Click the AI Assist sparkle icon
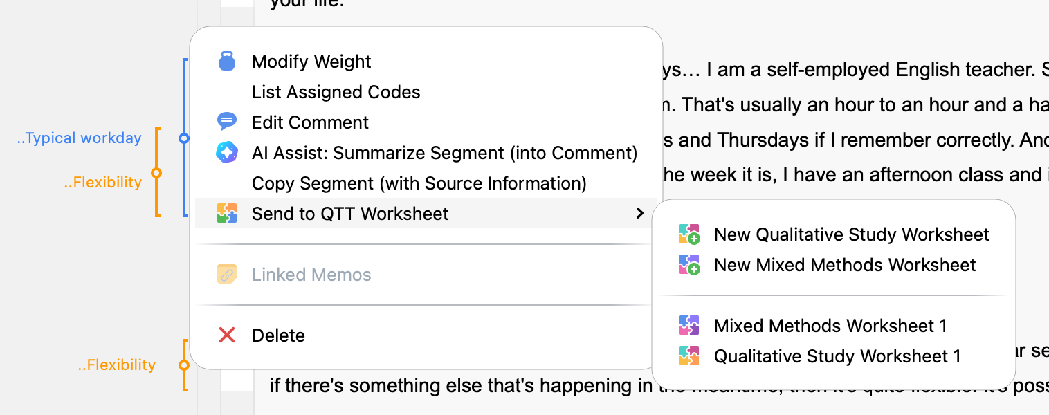1049x415 pixels. point(227,153)
